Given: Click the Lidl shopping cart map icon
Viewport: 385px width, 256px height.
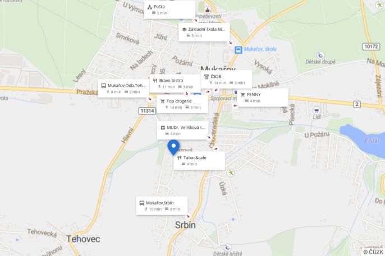Looking at the screenshot, I should point(317,110).
